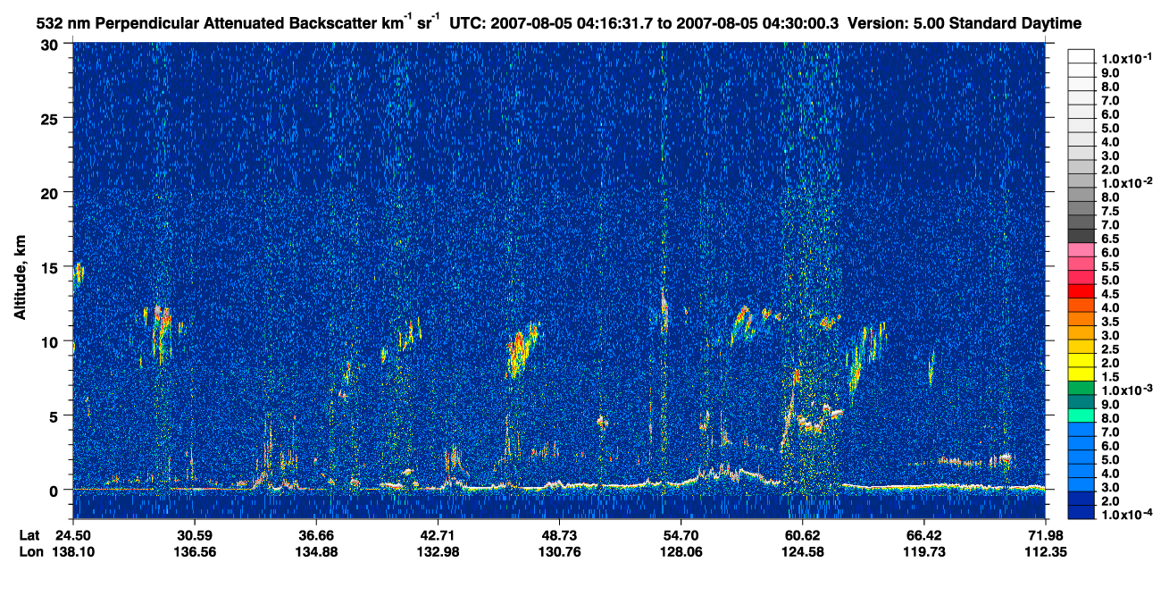Click latitude value 48.73

pos(559,535)
